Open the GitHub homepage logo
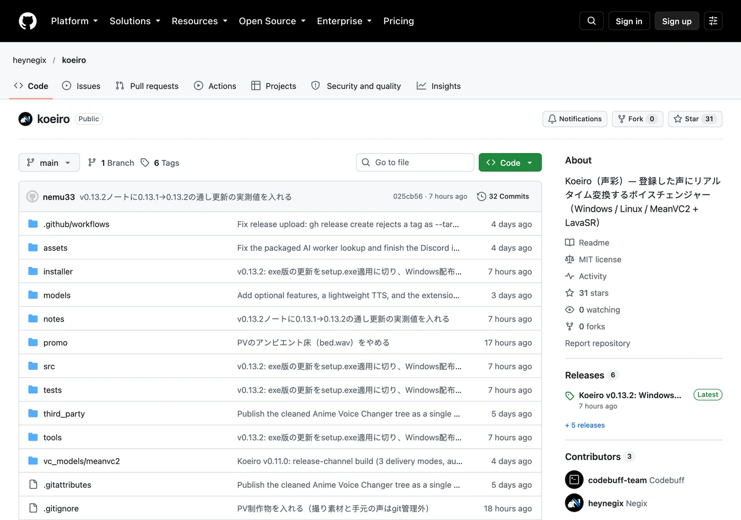This screenshot has width=741, height=520. pos(28,21)
